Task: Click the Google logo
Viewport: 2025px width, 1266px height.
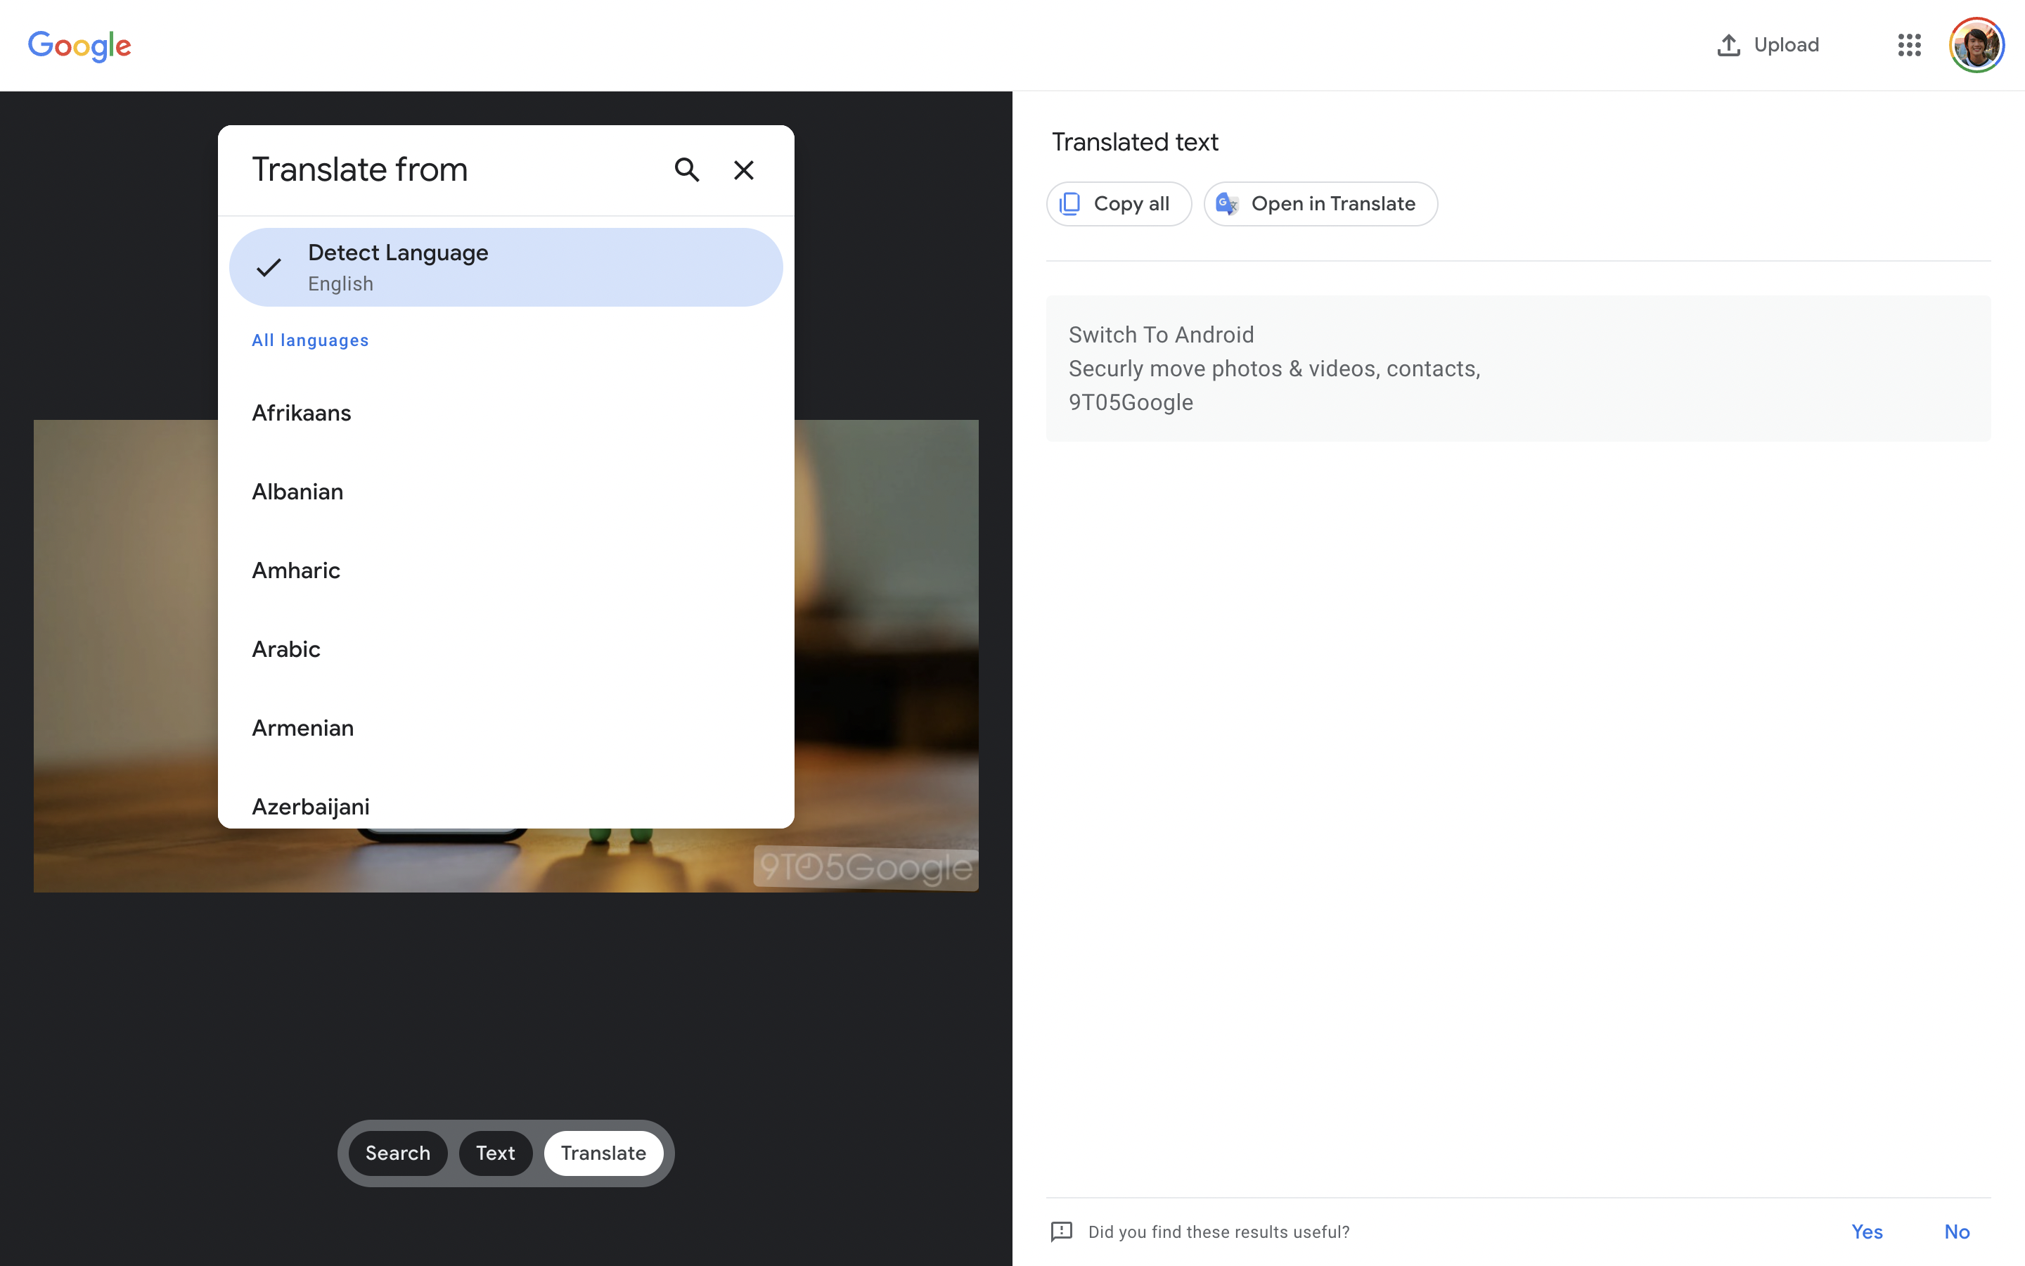Action: (x=79, y=45)
